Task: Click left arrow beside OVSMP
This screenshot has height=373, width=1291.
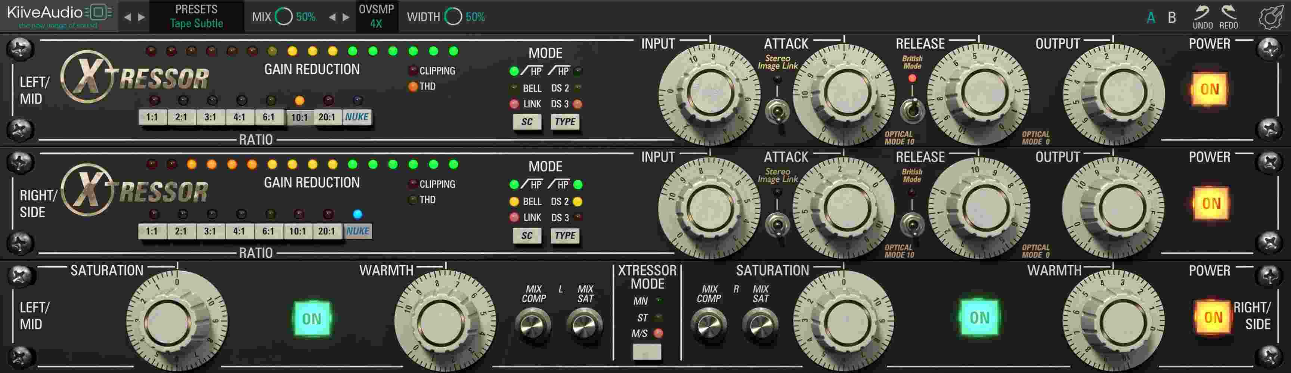Action: click(x=332, y=17)
